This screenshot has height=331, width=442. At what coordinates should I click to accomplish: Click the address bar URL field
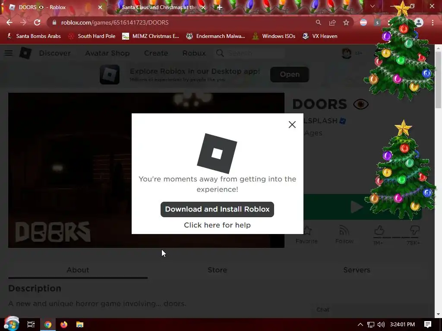(180, 22)
